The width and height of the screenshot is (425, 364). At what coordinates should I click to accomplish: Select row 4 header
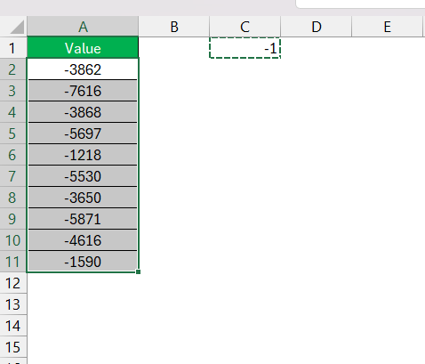pyautogui.click(x=13, y=112)
